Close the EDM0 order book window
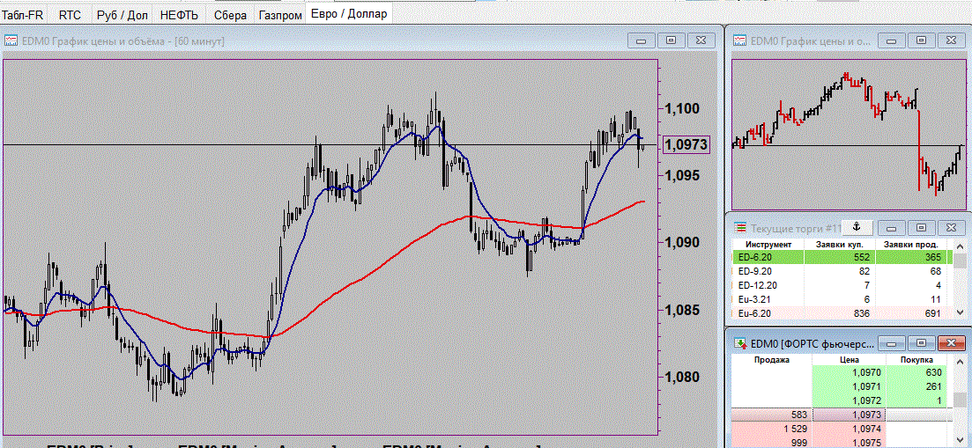 951,342
